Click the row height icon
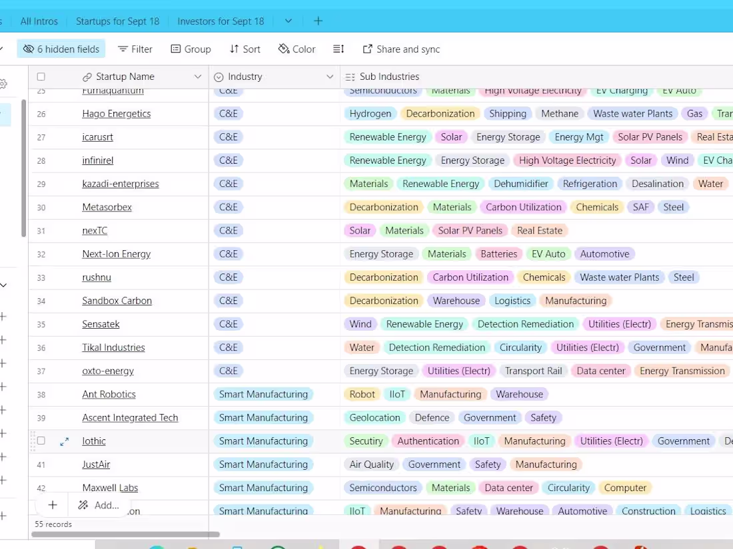The height and width of the screenshot is (549, 733). (x=339, y=49)
